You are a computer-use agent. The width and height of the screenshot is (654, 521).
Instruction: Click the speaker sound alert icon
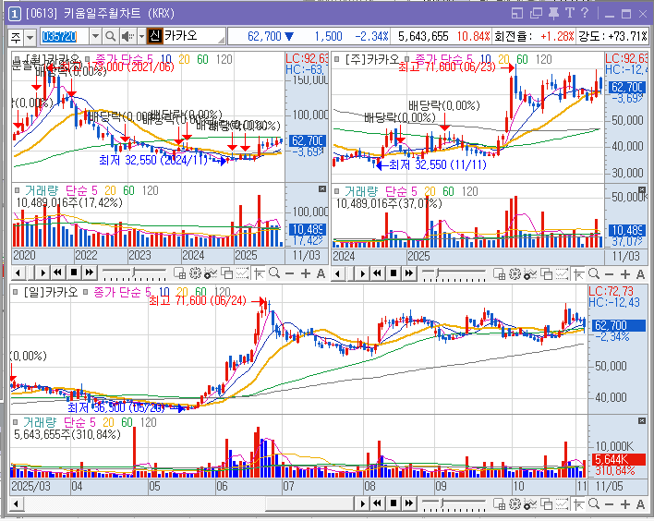tap(127, 37)
